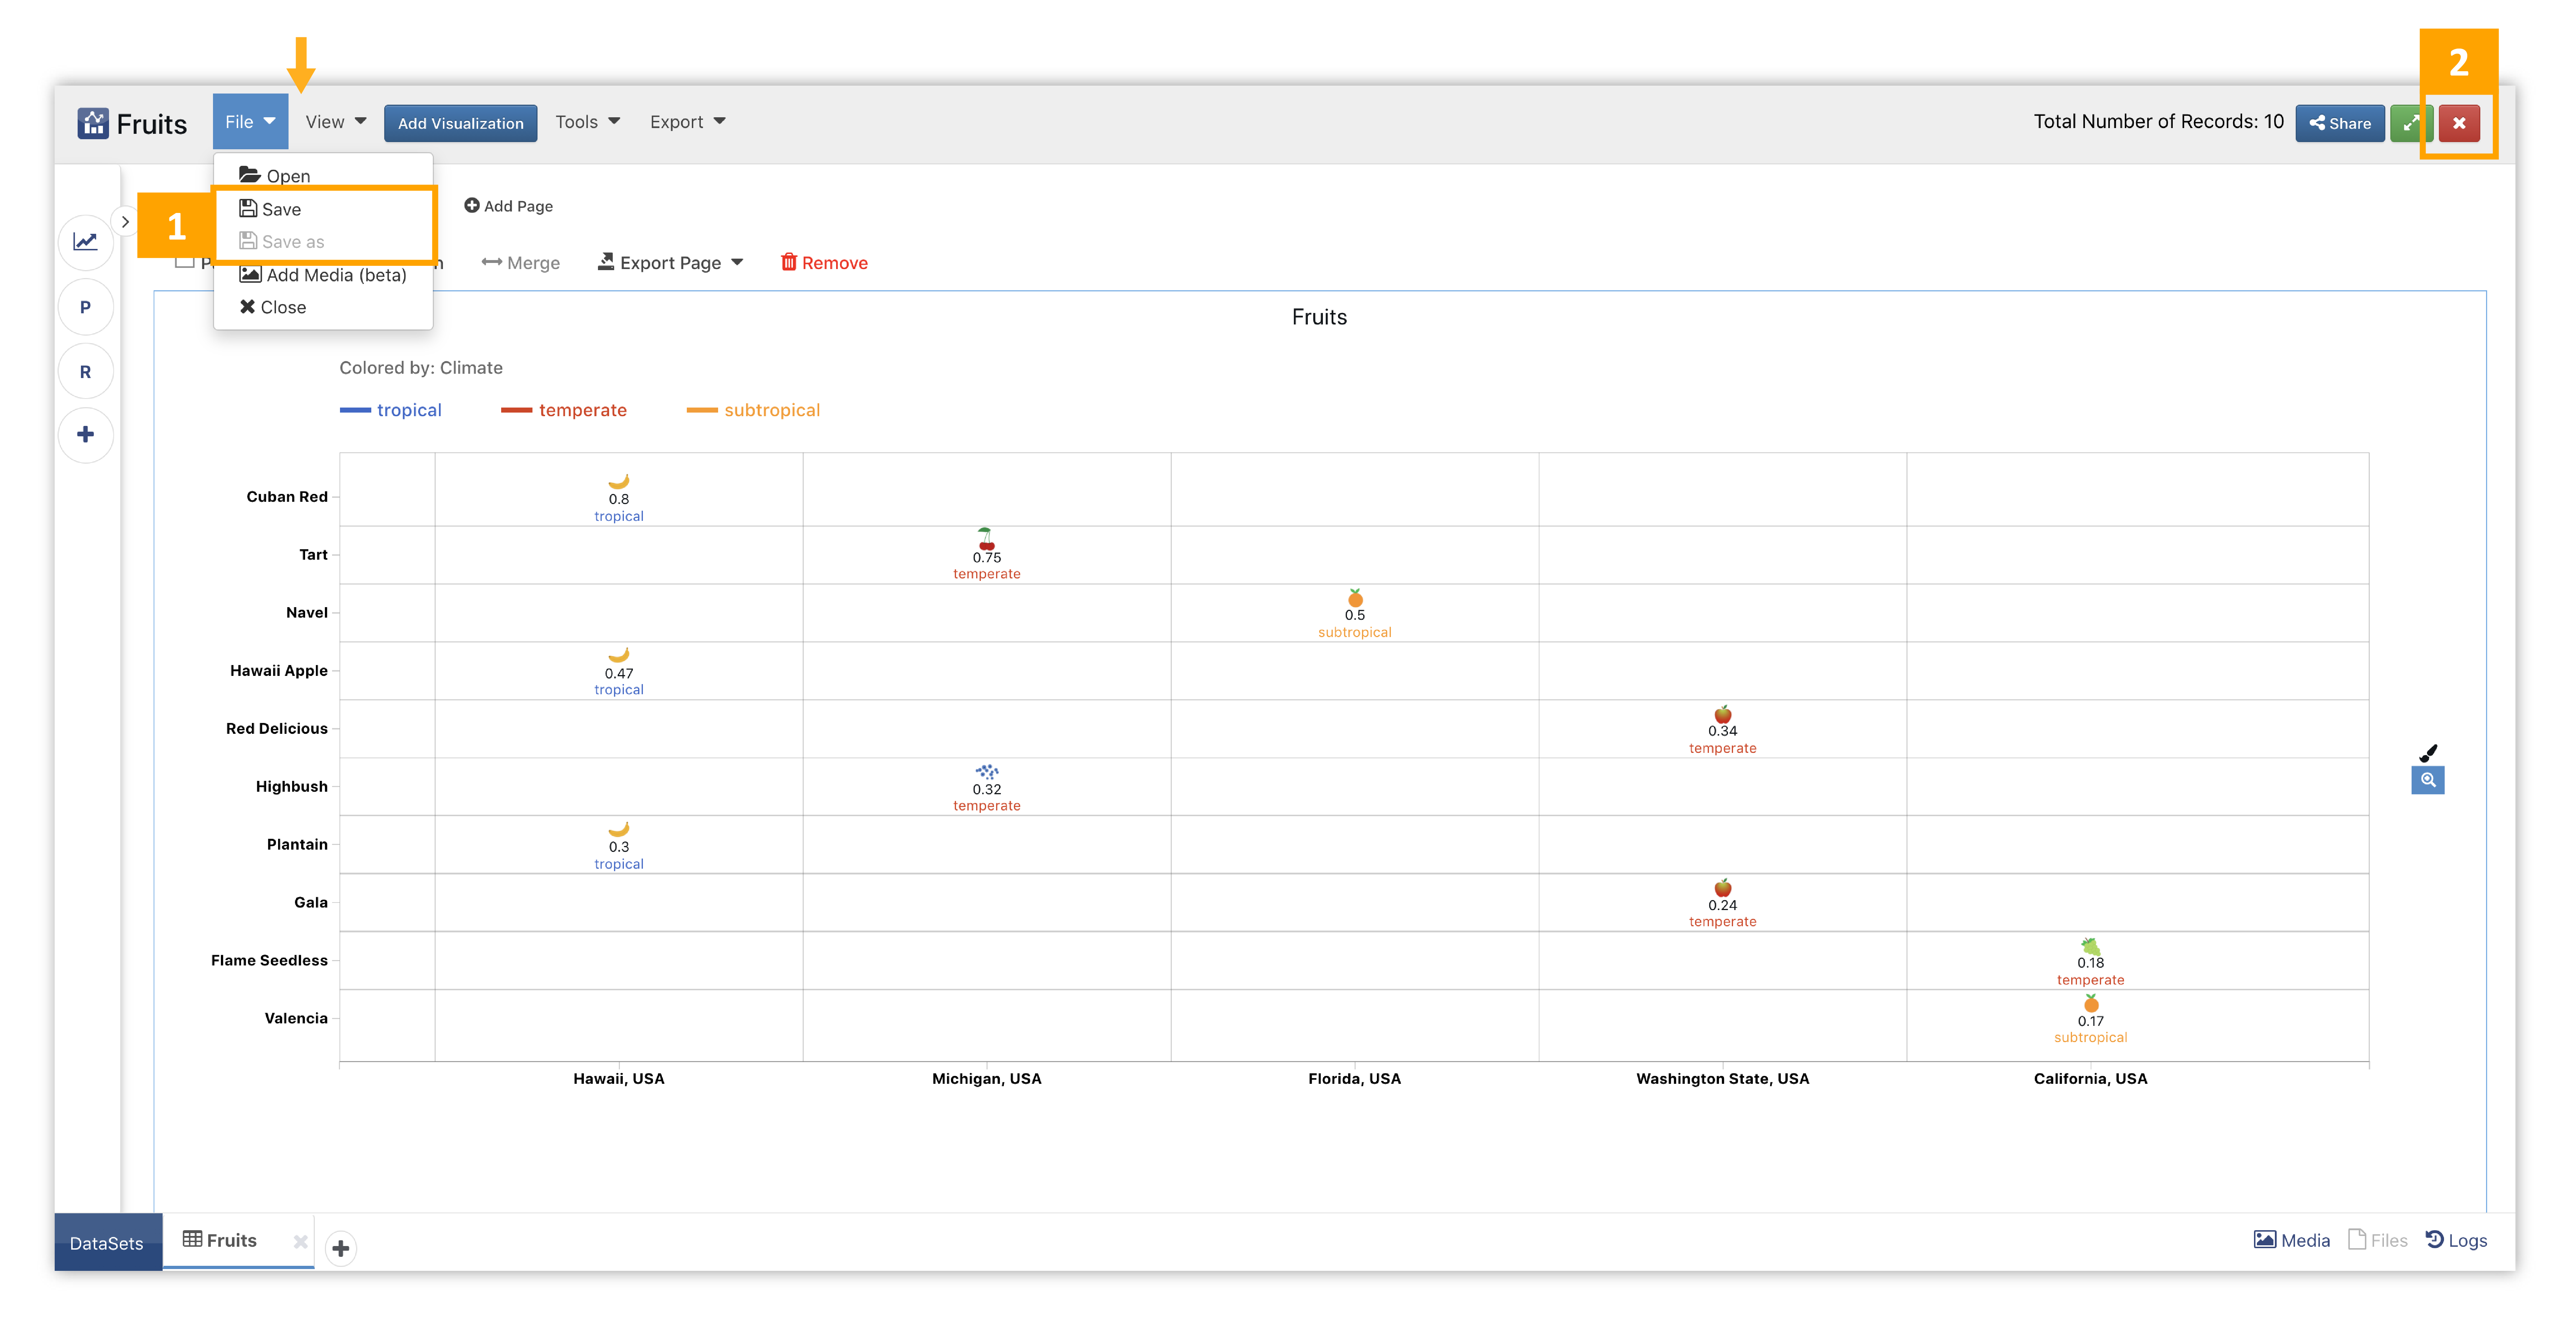This screenshot has height=1323, width=2576.
Task: Open the Media panel
Action: pos(2292,1240)
